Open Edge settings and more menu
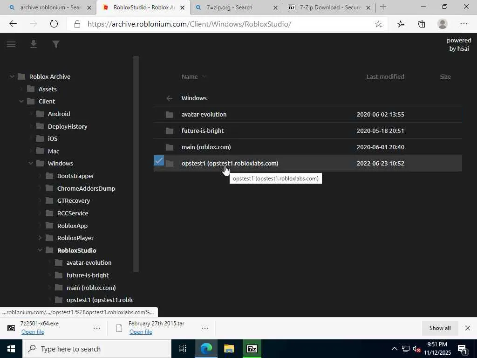 pos(463,24)
